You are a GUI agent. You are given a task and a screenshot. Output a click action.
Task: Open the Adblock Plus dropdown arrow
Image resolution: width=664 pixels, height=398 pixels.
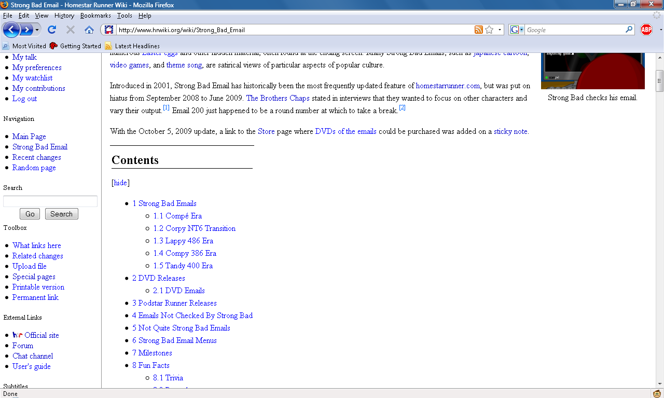pyautogui.click(x=660, y=30)
